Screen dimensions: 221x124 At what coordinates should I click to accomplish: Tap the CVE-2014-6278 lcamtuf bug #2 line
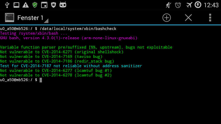point(56,75)
